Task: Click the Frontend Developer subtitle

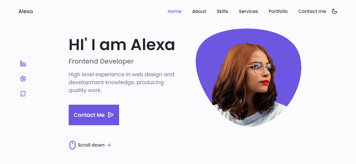Action: (101, 61)
